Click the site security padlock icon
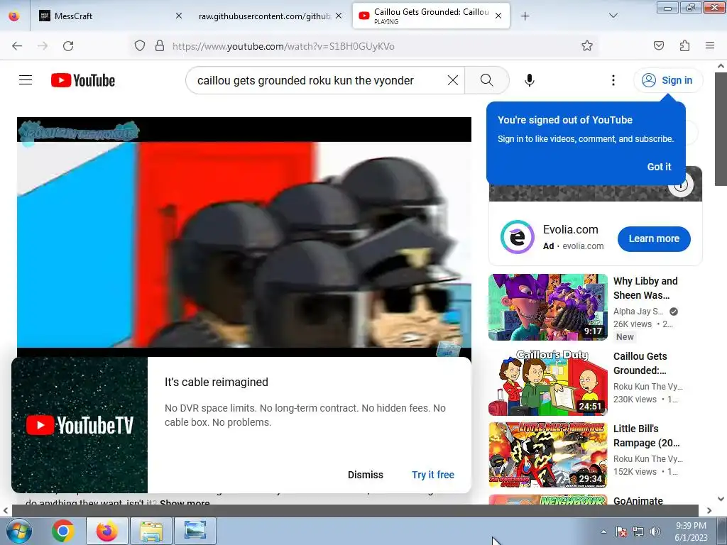 coord(160,46)
